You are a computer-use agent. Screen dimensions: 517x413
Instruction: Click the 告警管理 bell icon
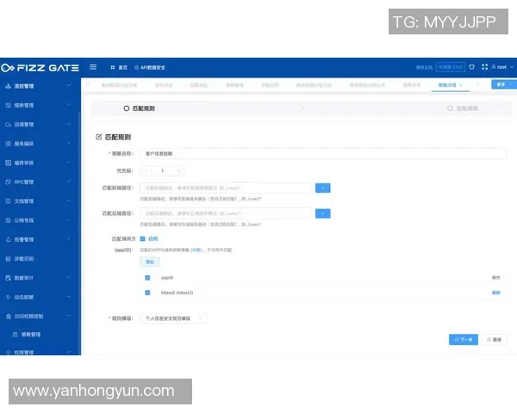tap(9, 239)
